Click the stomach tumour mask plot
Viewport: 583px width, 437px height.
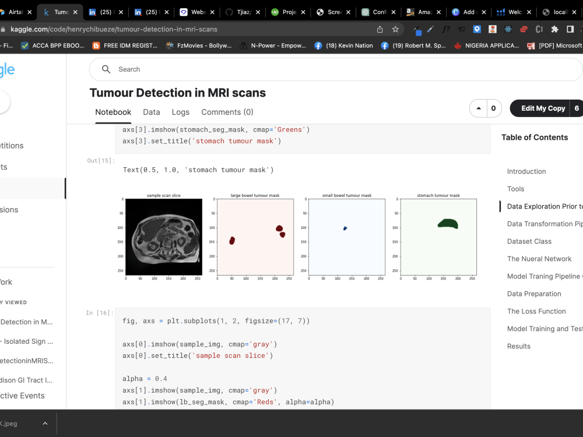(438, 237)
